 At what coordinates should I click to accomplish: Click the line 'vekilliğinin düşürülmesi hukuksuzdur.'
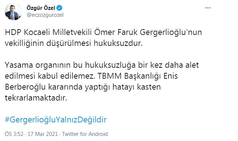[74, 43]
